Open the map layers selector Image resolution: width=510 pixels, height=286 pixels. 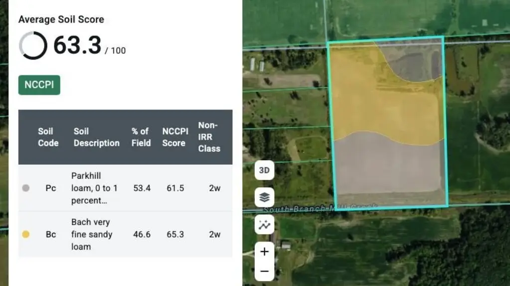(x=264, y=198)
